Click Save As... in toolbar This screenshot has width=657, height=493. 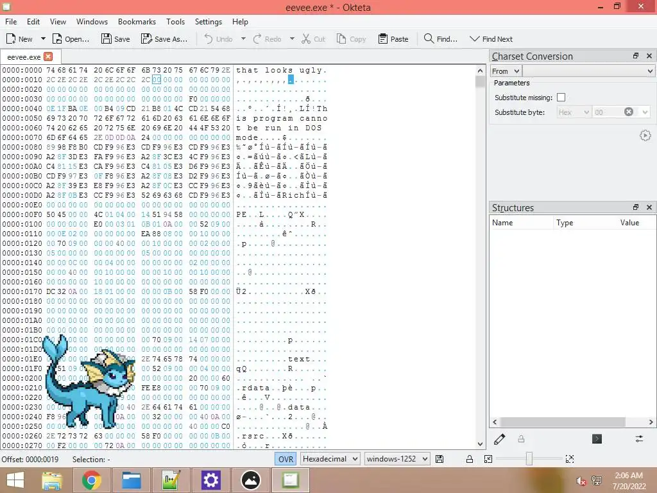point(164,39)
